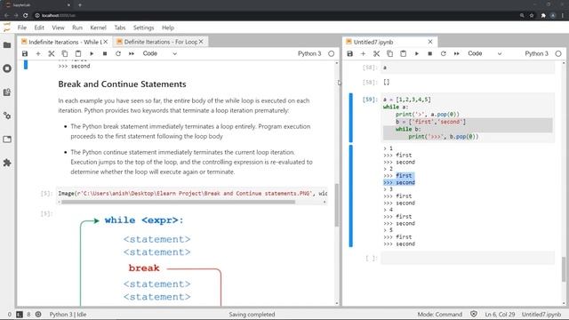The height and width of the screenshot is (320, 569).
Task: Click the empty code cell in Untitled7
Action: (x=468, y=258)
